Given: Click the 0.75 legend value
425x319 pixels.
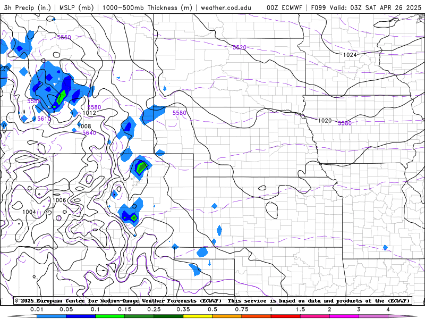Looking at the screenshot, I should click(x=242, y=309).
